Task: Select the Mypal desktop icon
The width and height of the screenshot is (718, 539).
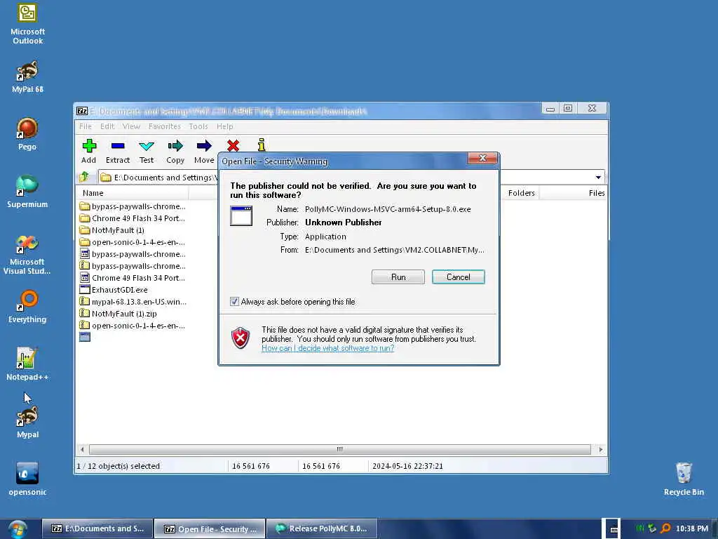Action: [x=27, y=422]
